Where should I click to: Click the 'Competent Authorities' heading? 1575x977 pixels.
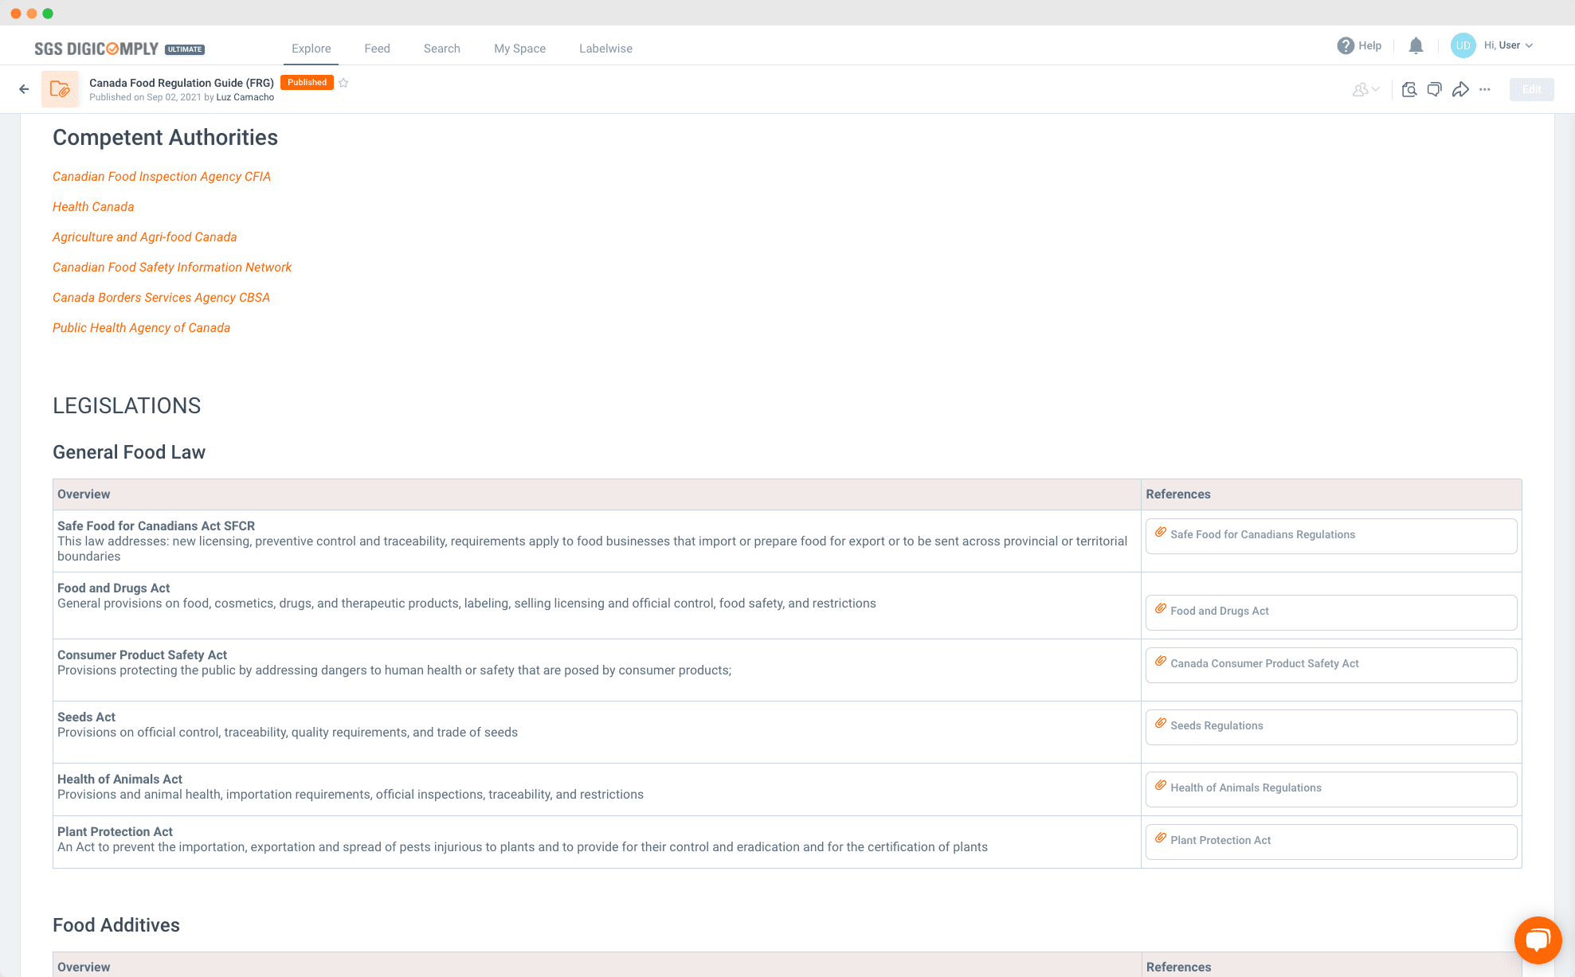point(165,138)
